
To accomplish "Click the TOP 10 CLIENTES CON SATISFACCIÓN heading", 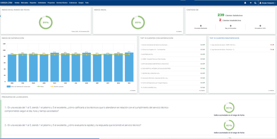I will 157,38.
